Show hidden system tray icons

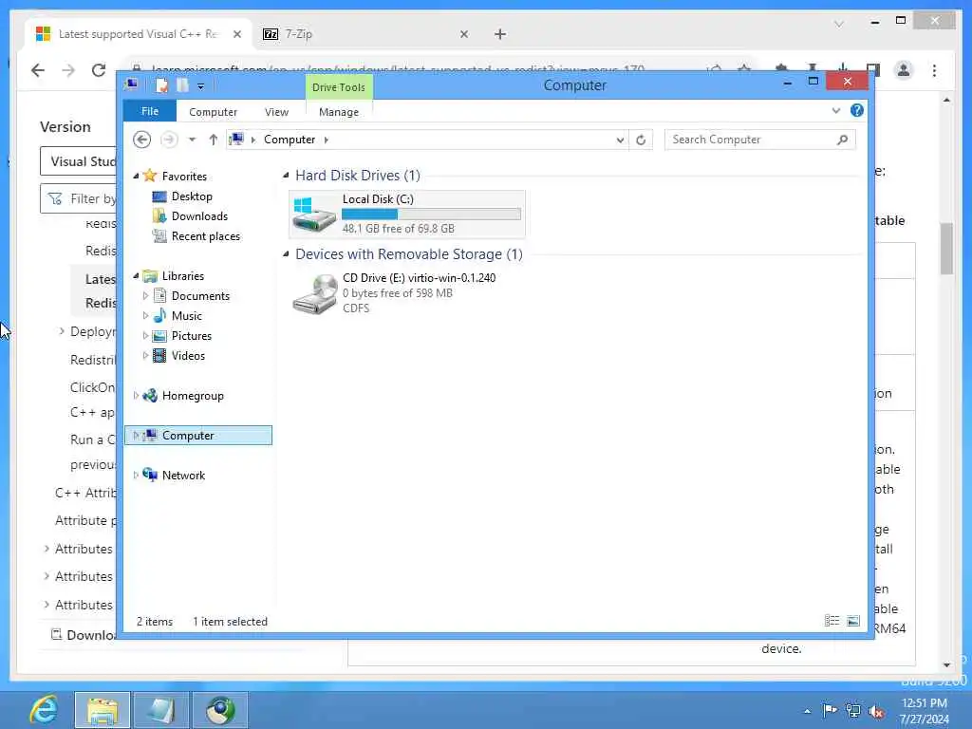[807, 711]
